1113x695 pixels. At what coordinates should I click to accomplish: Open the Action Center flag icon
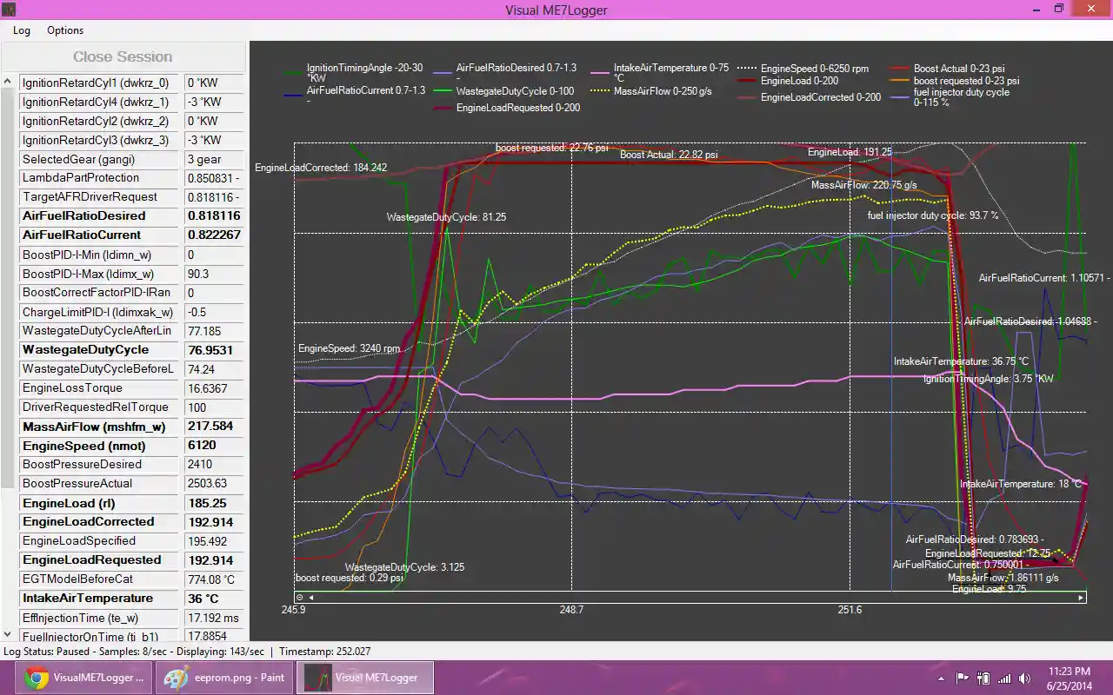(963, 678)
